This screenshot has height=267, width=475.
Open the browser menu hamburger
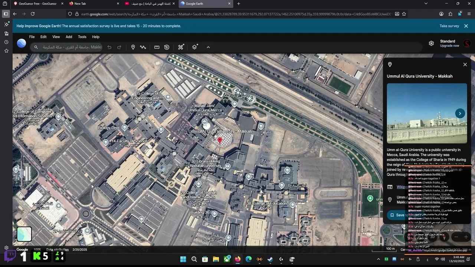coord(469,14)
